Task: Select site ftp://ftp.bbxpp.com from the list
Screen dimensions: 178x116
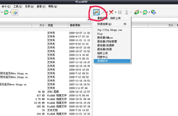Action: pyautogui.click(x=112, y=30)
